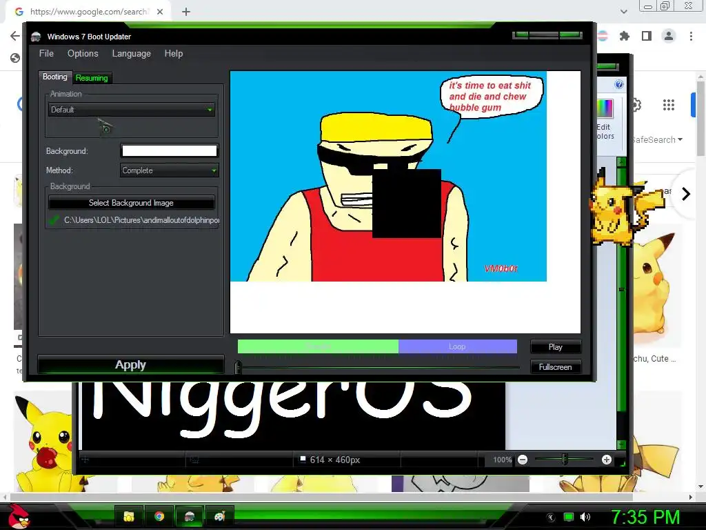Click the Windows 7 Boot Updater title icon

click(x=36, y=37)
